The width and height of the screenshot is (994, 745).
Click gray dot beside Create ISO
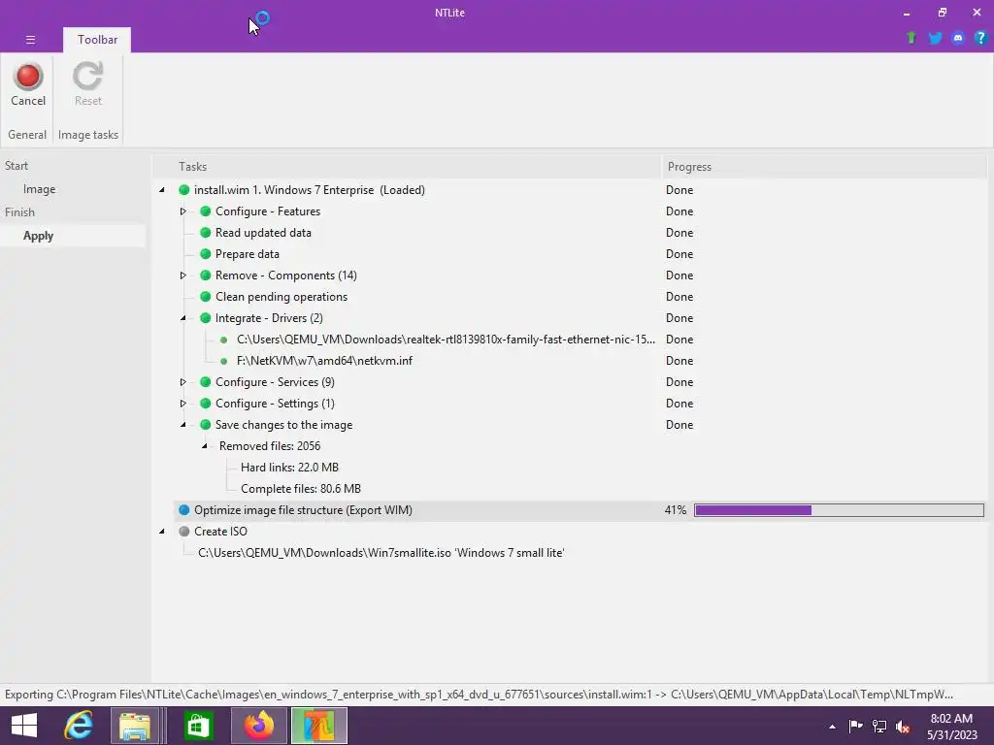click(x=183, y=532)
